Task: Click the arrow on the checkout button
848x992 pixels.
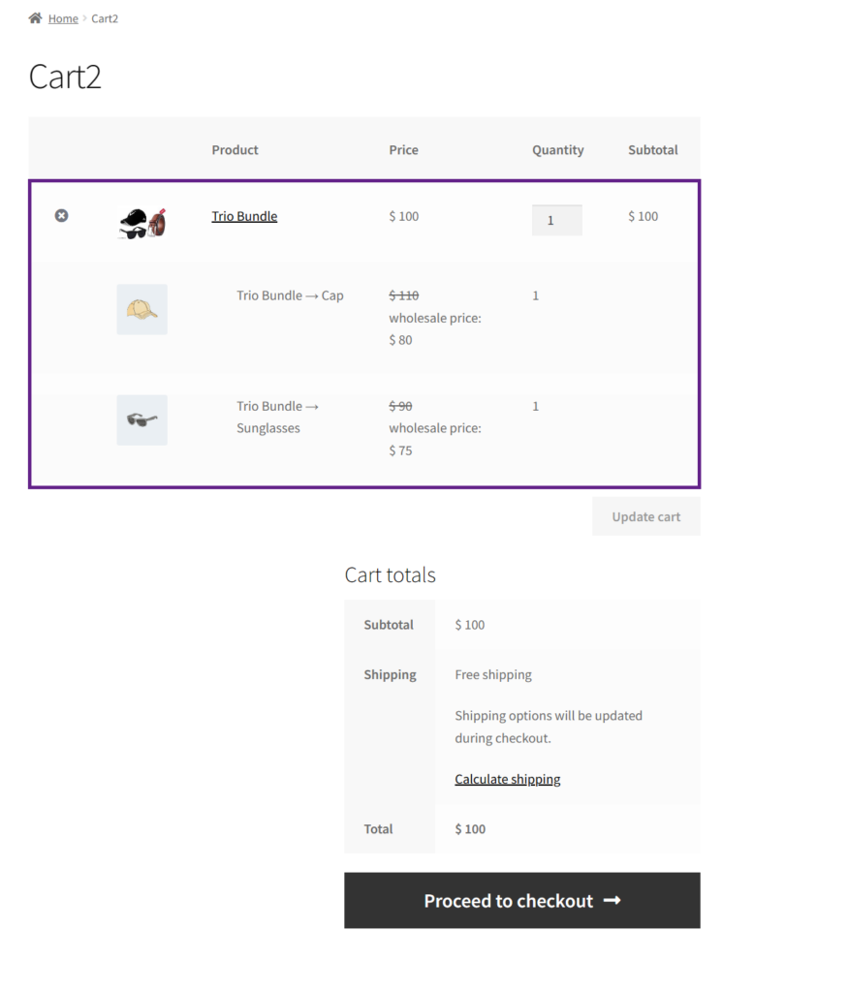Action: click(612, 900)
